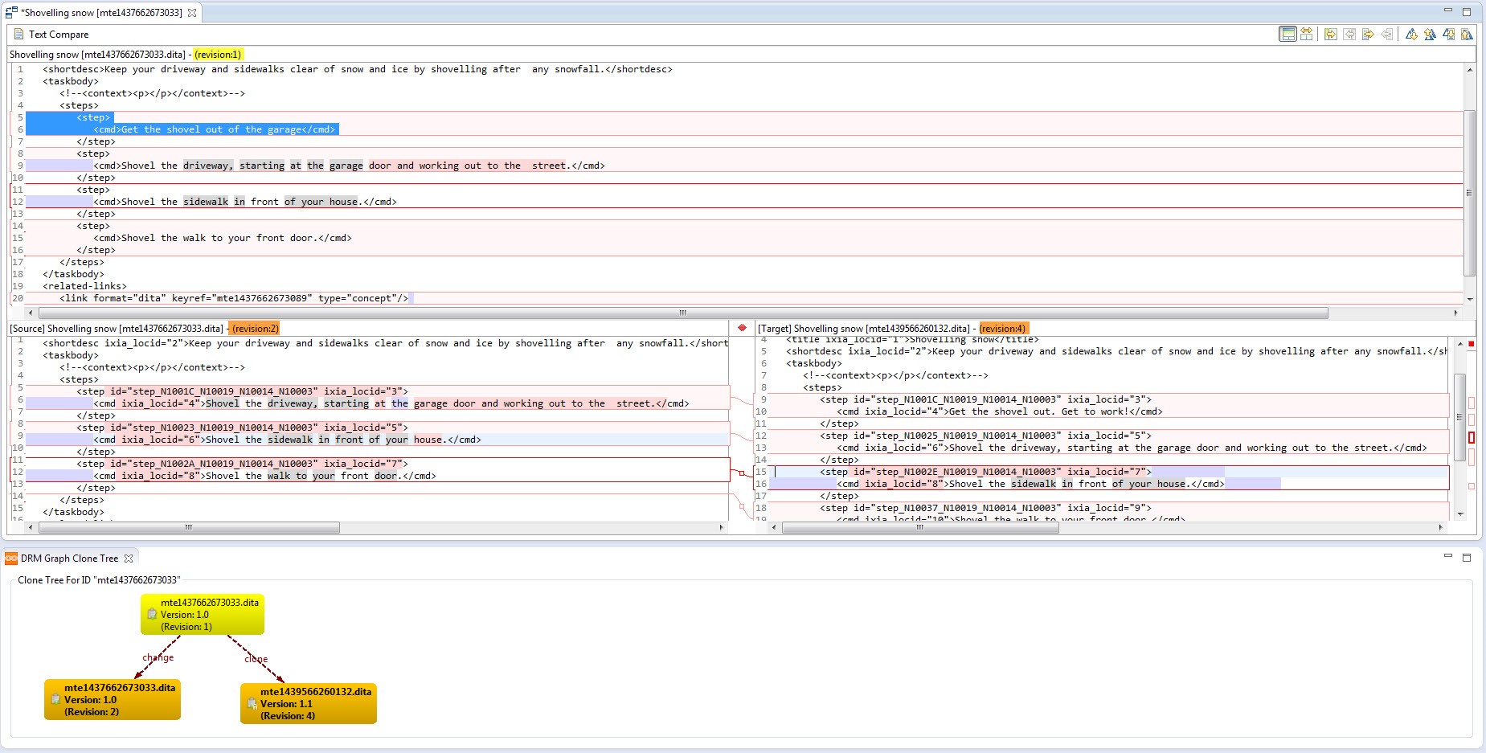Screen dimensions: 1486x753
Task: Maximize the DRM Graph Clone Tree view
Action: tap(1467, 557)
